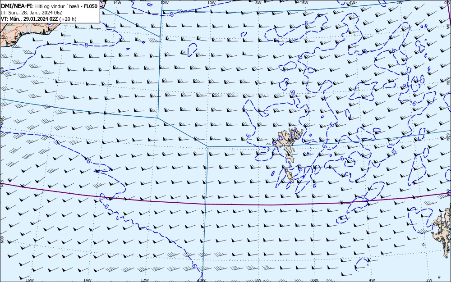This screenshot has width=451, height=282.
Task: Click the 60N latitude label on left edge
Action: click(x=2, y=240)
